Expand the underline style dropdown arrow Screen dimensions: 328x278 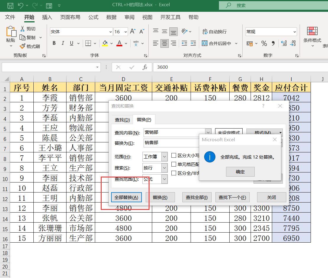coord(78,43)
